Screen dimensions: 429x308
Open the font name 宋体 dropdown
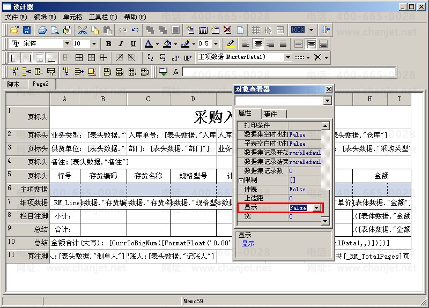coord(67,44)
